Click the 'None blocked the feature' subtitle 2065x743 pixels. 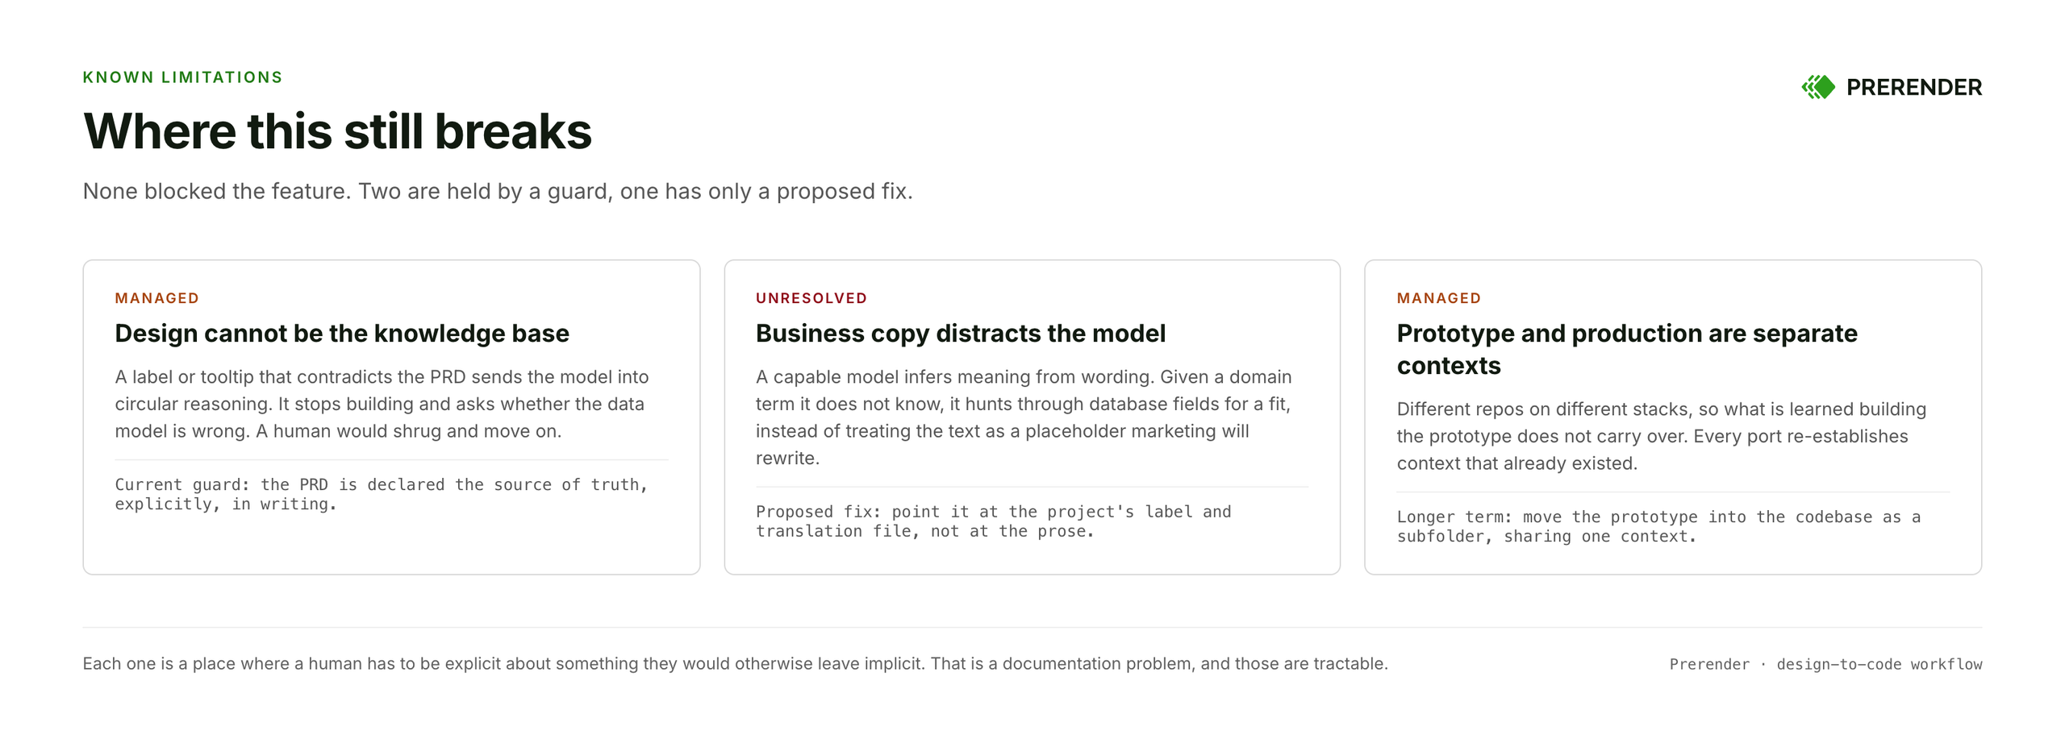498,191
